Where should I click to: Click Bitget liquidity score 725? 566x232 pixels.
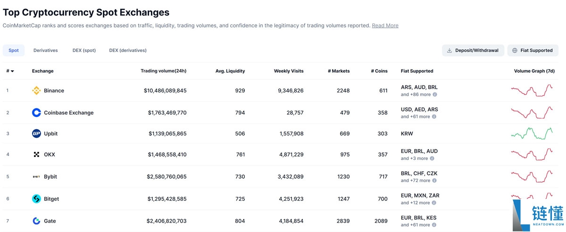240,199
